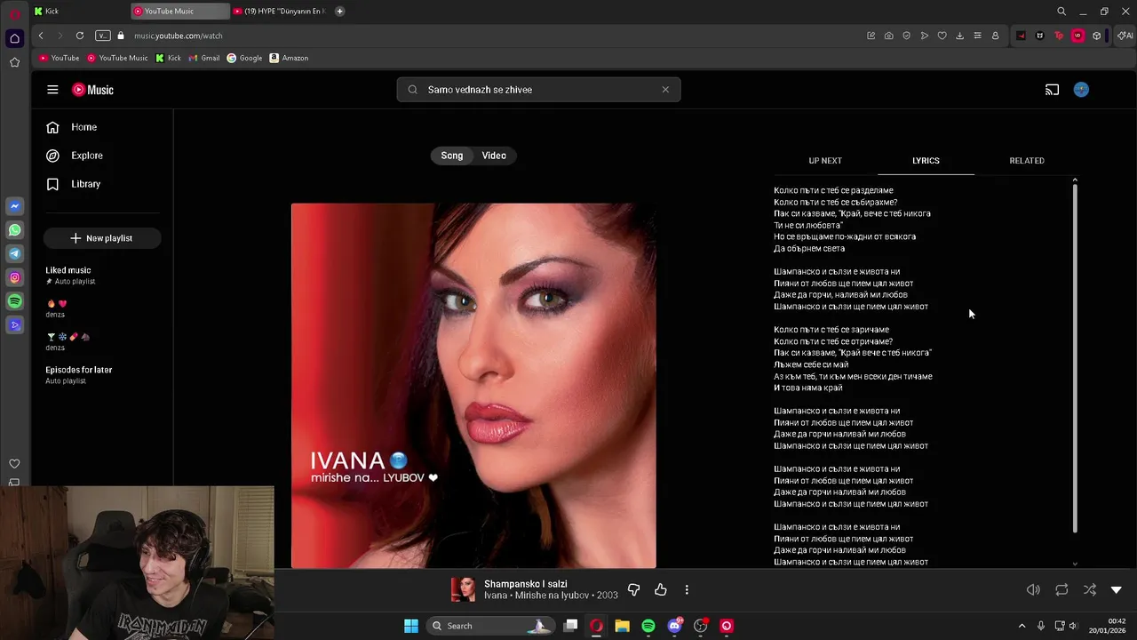Open the browser tab search magnifier
Viewport: 1137px width, 640px height.
(x=1061, y=12)
